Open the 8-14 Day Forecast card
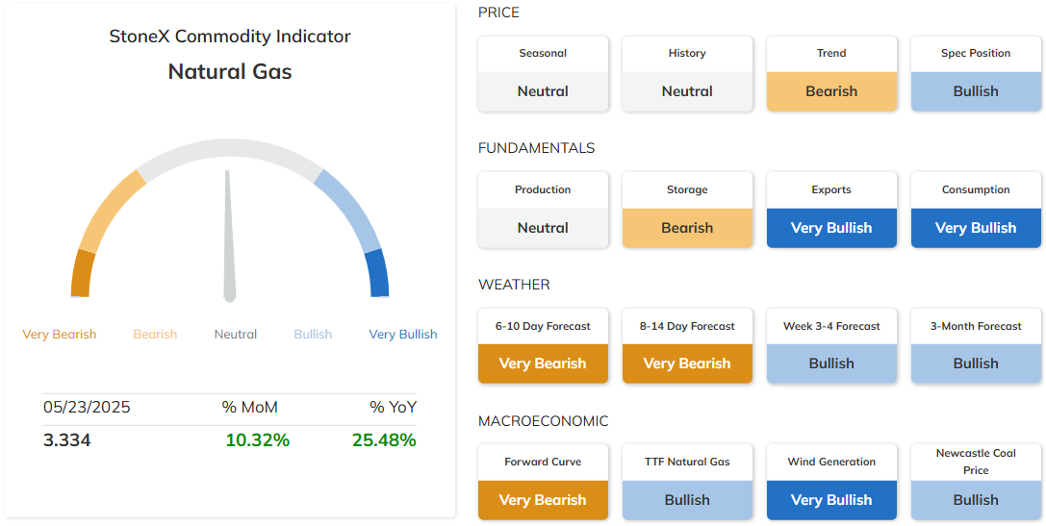This screenshot has height=526, width=1046. click(x=687, y=346)
